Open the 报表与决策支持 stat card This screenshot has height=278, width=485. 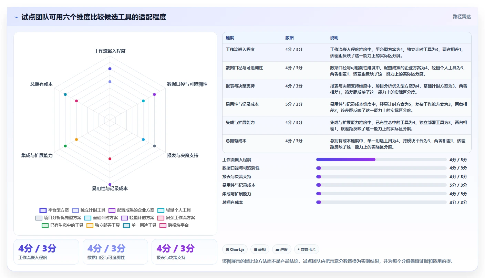tap(184, 252)
